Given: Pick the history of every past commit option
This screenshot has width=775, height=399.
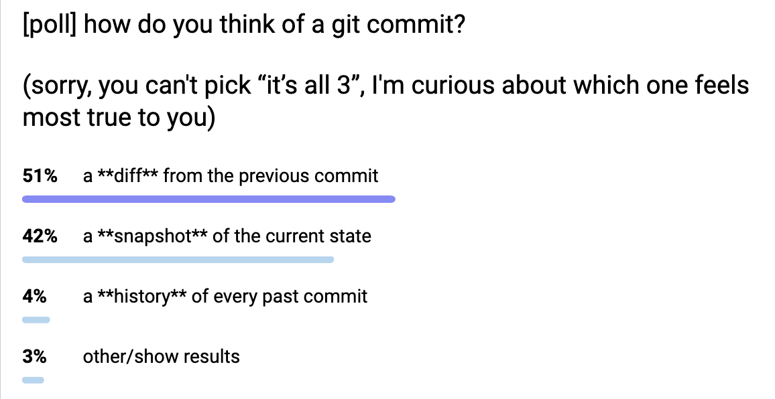Looking at the screenshot, I should [x=225, y=296].
